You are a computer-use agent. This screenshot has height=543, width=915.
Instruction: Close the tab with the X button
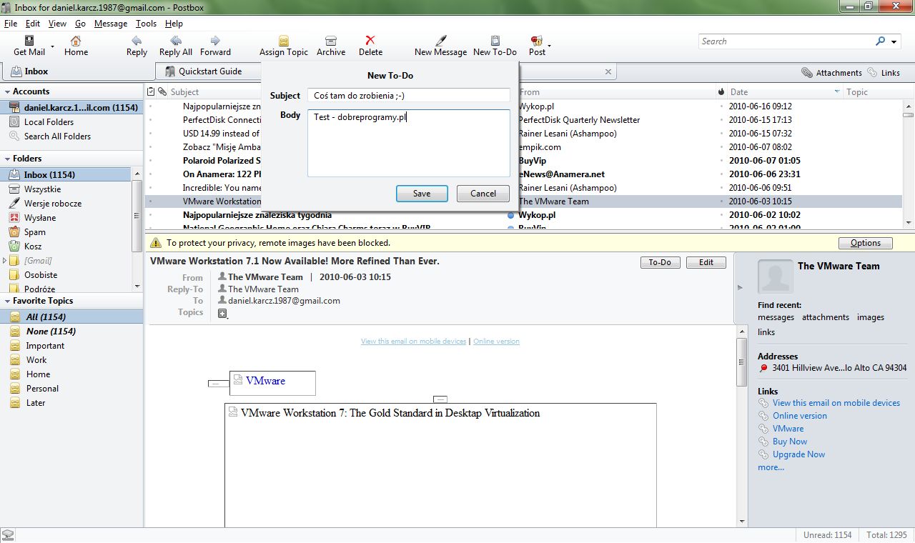pos(608,71)
